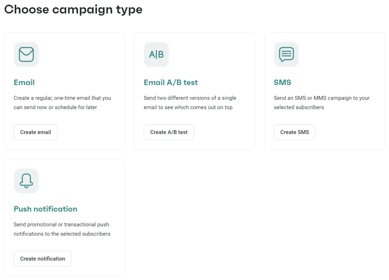Image resolution: width=389 pixels, height=280 pixels.
Task: Click empty space right of Create SMS button
Action: point(349,132)
